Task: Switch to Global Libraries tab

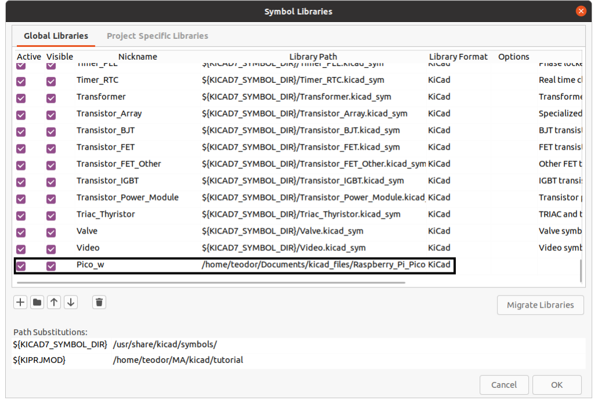Action: point(56,36)
